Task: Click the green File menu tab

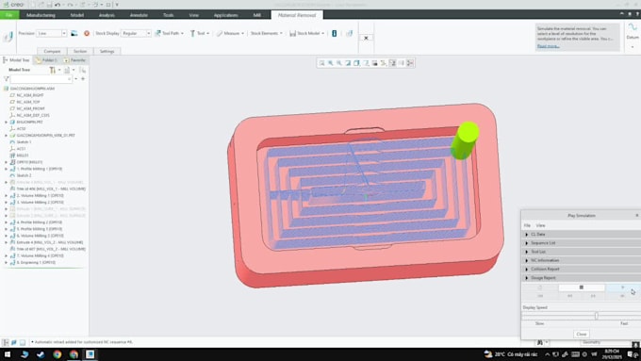Action: coord(9,15)
